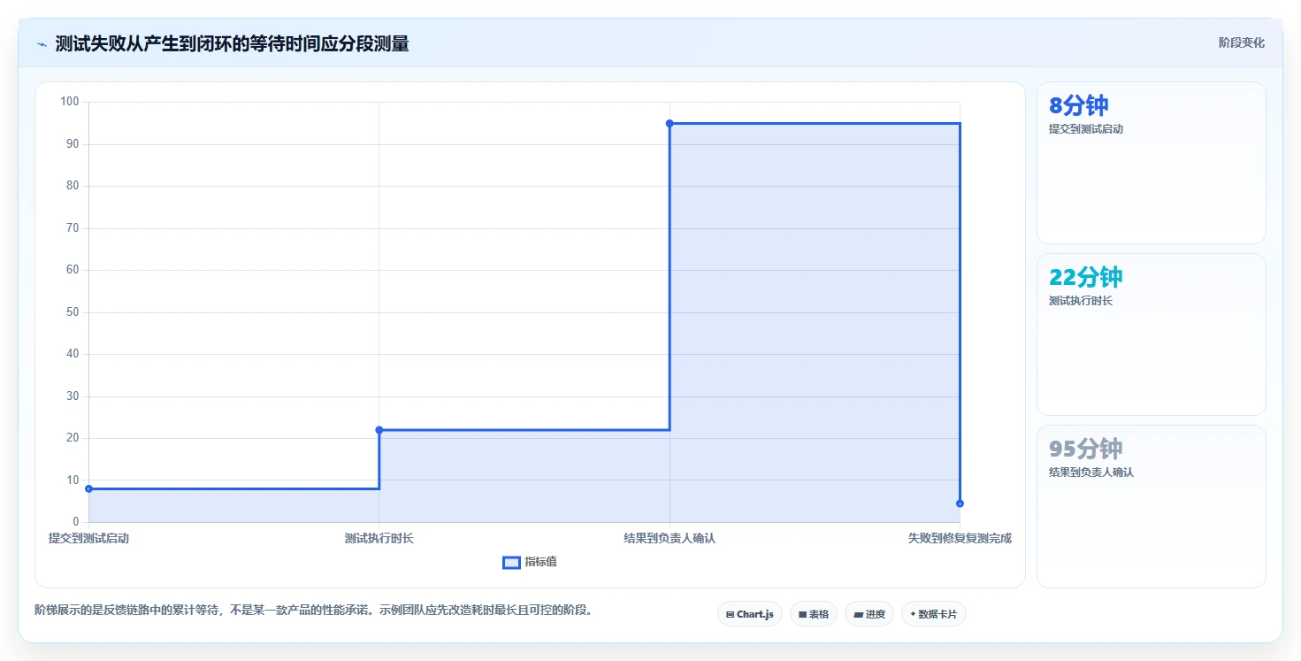Select the Chart.js tag
The width and height of the screenshot is (1301, 661).
[750, 613]
